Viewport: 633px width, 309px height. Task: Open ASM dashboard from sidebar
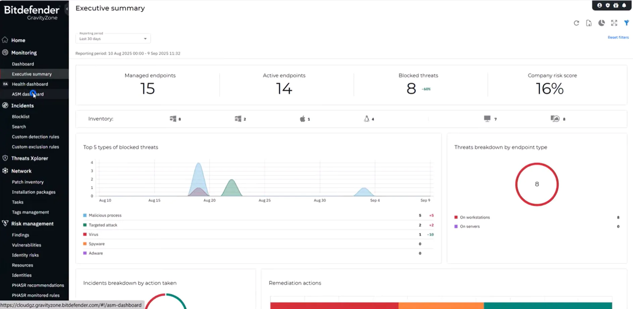pyautogui.click(x=28, y=94)
